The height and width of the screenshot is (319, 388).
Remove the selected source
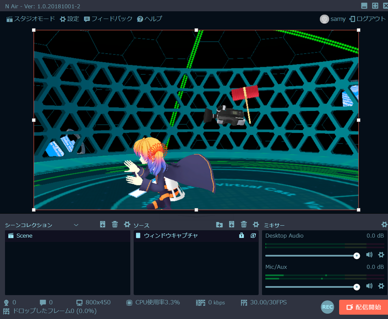[x=244, y=224]
